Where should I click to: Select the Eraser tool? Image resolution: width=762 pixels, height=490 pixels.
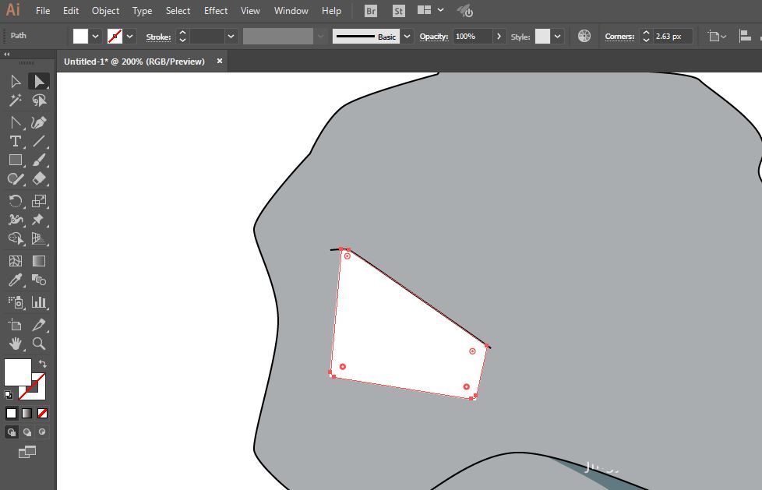[39, 178]
